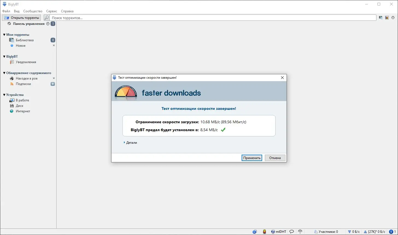Collapse the Обнаружение содержимого section
This screenshot has width=398, height=235.
4,73
